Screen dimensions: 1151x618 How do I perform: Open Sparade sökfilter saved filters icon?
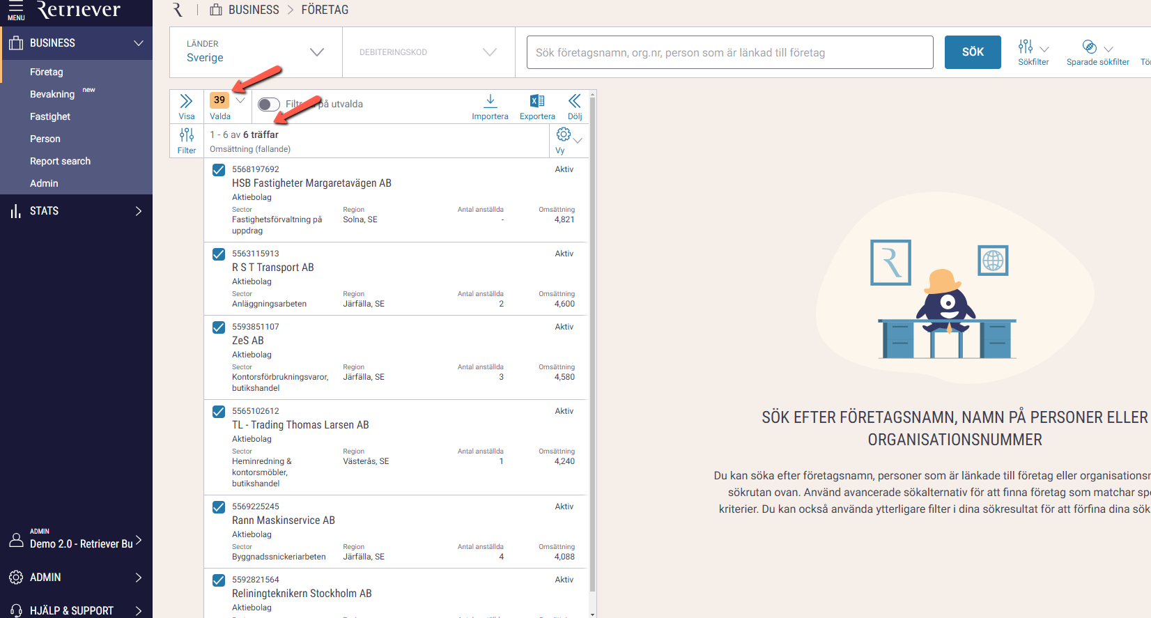coord(1090,47)
